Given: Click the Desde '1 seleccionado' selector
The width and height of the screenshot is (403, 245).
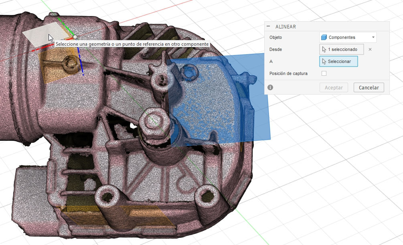Looking at the screenshot, I should point(341,49).
